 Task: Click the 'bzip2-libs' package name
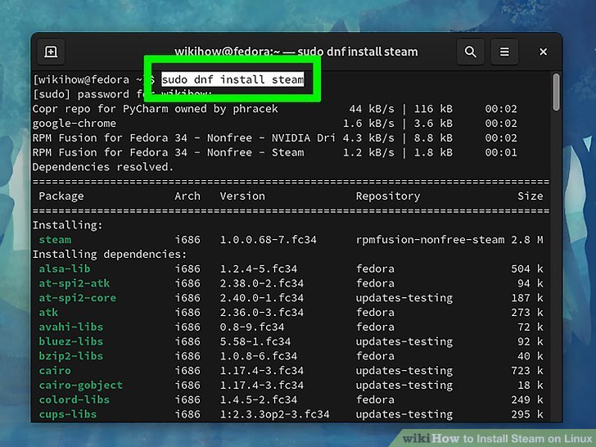[70, 356]
